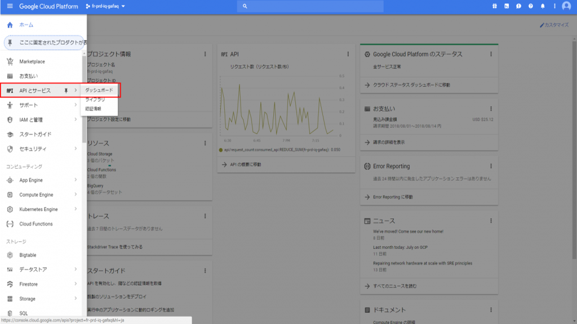Open the Error Reporting card options menu
This screenshot has height=324, width=577.
click(491, 166)
